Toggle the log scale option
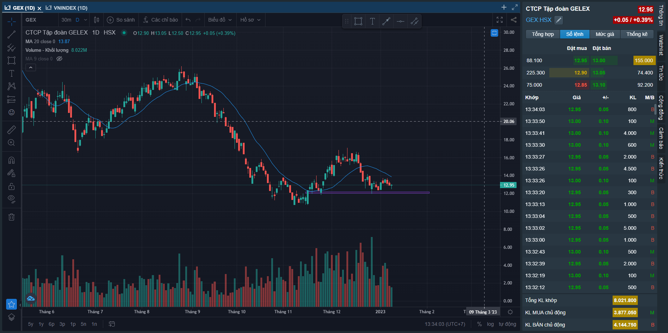The image size is (668, 333). pyautogui.click(x=490, y=324)
